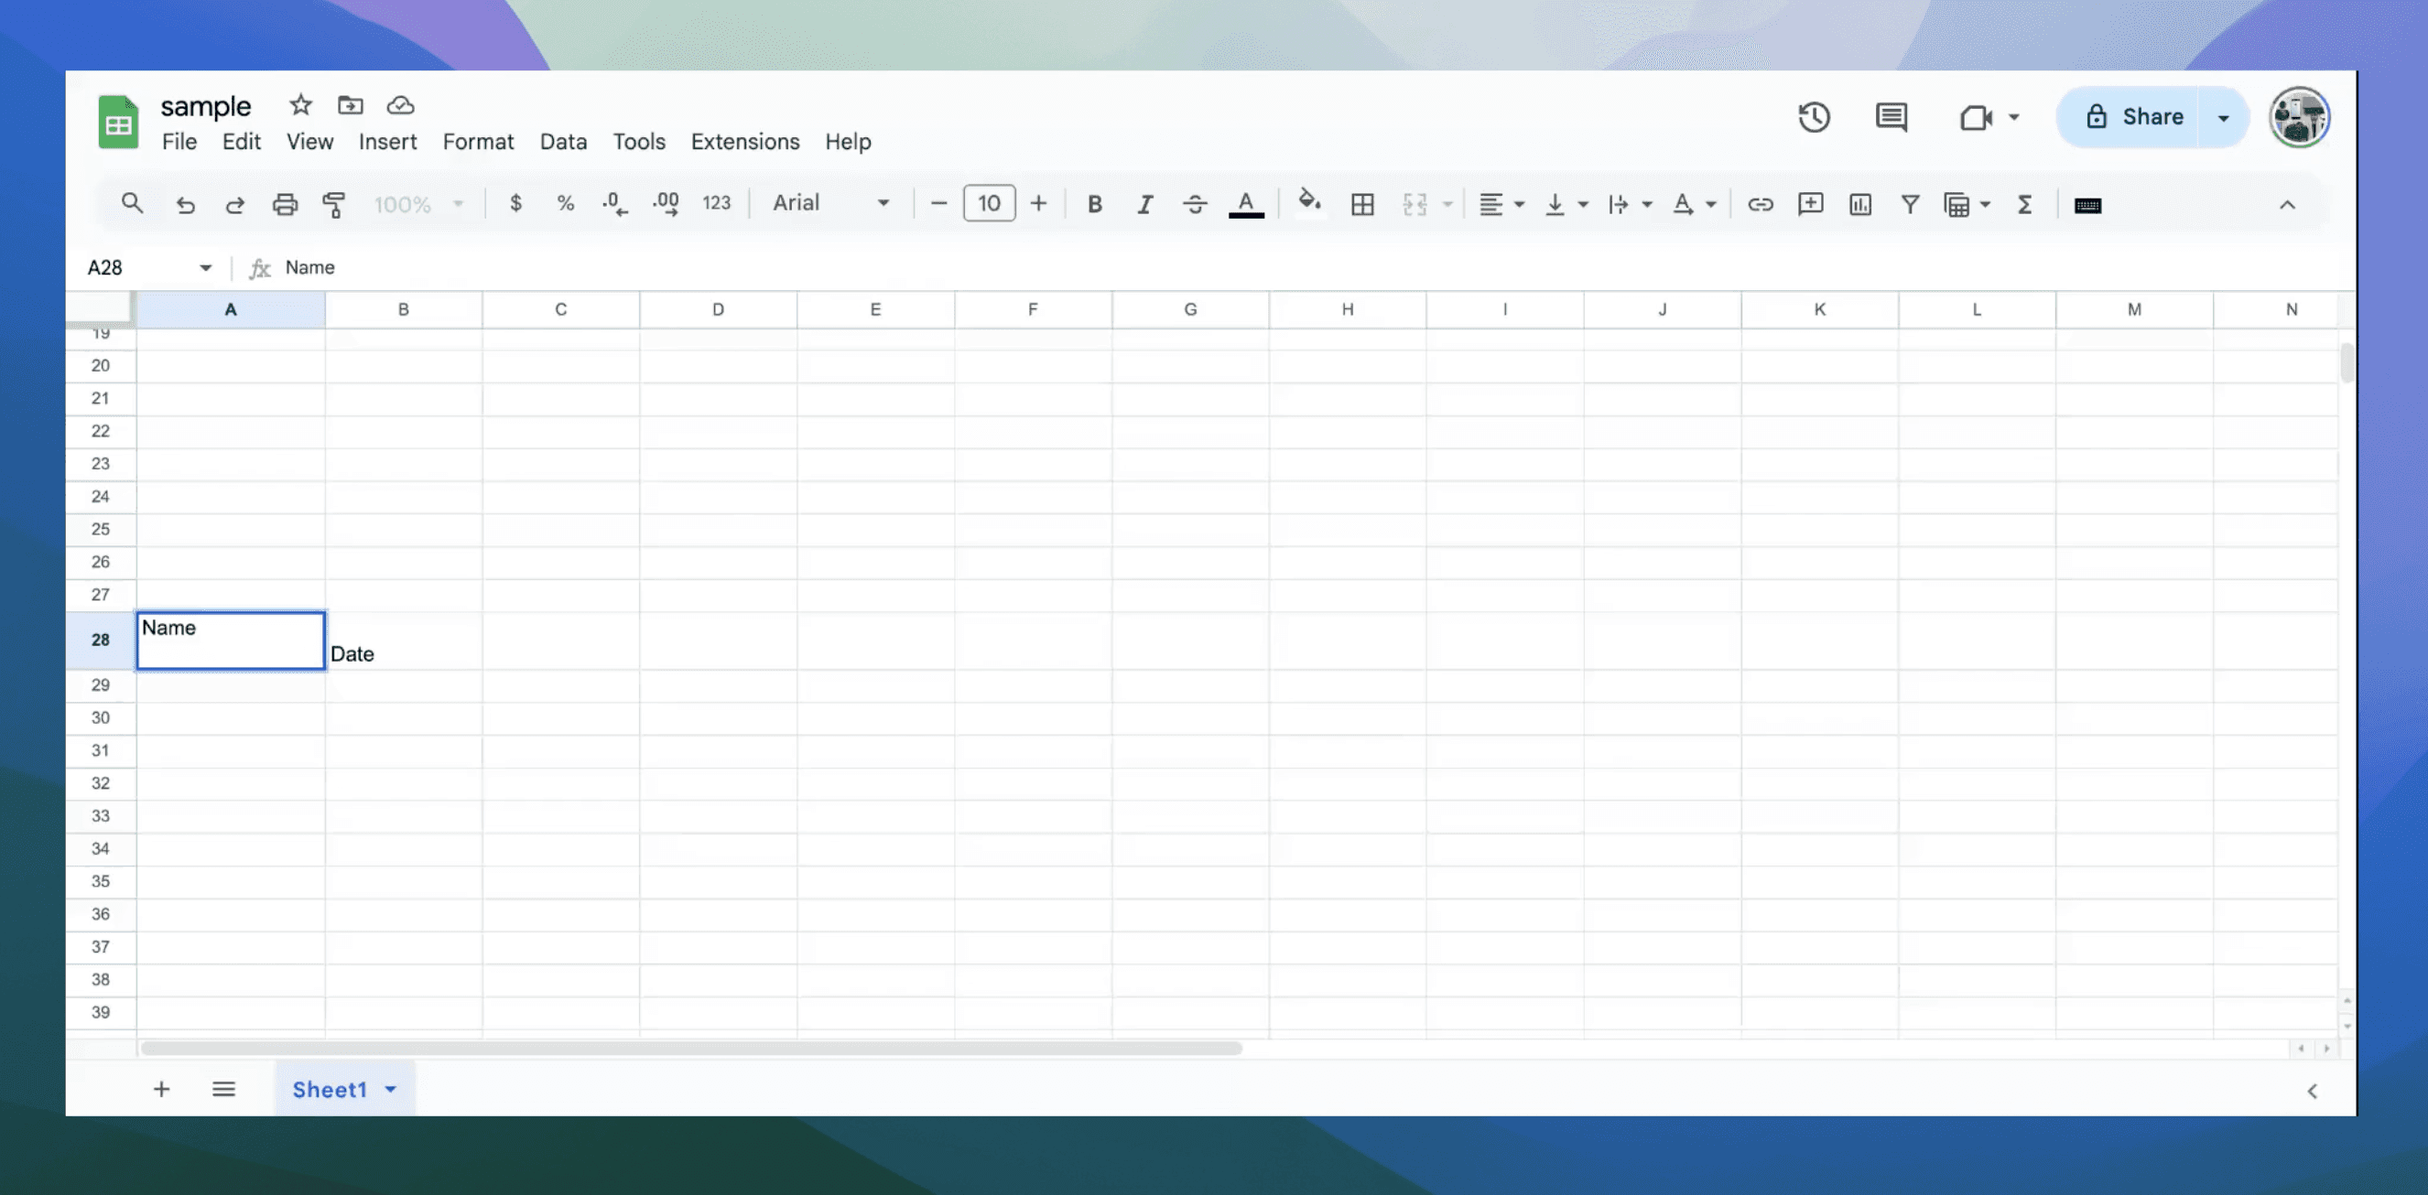Expand text rotation options
This screenshot has width=2428, height=1195.
pos(1711,204)
